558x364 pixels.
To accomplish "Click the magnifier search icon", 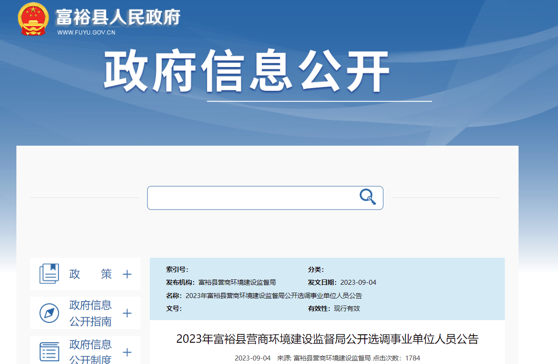I will pyautogui.click(x=367, y=197).
